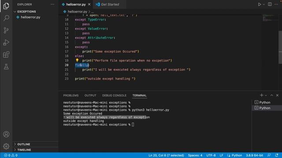Open errors and warnings status item

pyautogui.click(x=11, y=155)
